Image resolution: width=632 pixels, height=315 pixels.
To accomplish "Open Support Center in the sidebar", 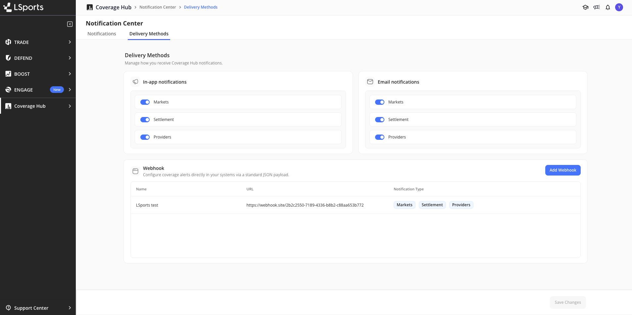I will pyautogui.click(x=38, y=308).
